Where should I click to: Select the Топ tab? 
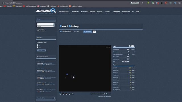(76, 31)
